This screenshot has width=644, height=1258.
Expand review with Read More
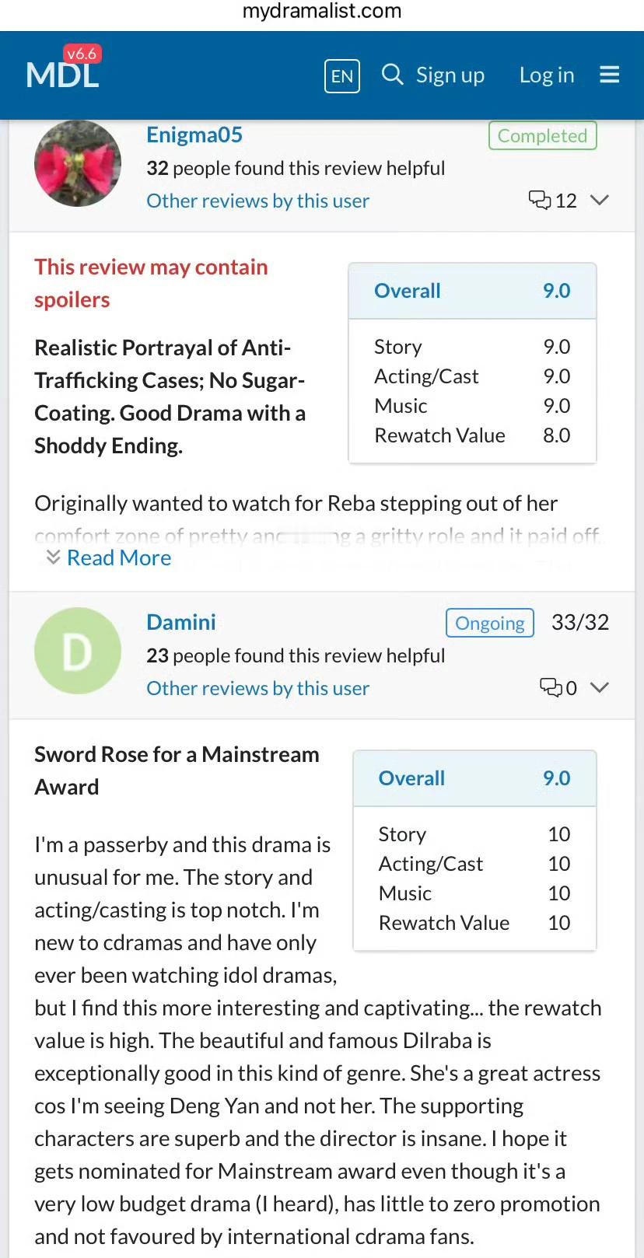(x=119, y=557)
